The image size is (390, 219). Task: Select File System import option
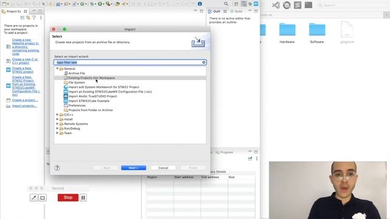click(76, 83)
